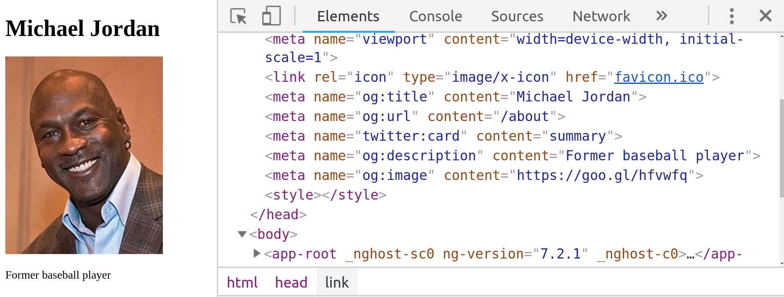Select the link breadcrumb item
Image resolution: width=784 pixels, height=297 pixels.
(x=337, y=282)
